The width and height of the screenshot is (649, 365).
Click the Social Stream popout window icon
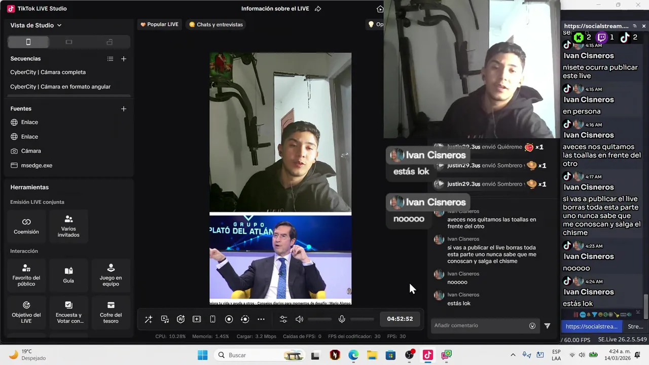(x=634, y=26)
